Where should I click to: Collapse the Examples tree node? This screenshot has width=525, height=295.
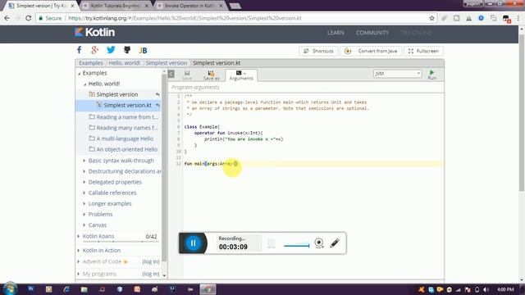click(80, 73)
